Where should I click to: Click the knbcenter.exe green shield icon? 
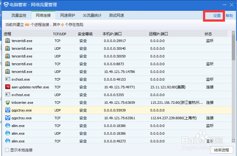pos(7,102)
